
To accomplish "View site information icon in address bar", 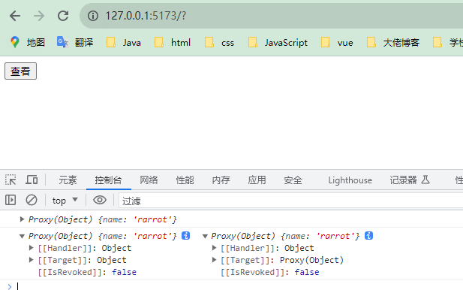I will (x=93, y=16).
